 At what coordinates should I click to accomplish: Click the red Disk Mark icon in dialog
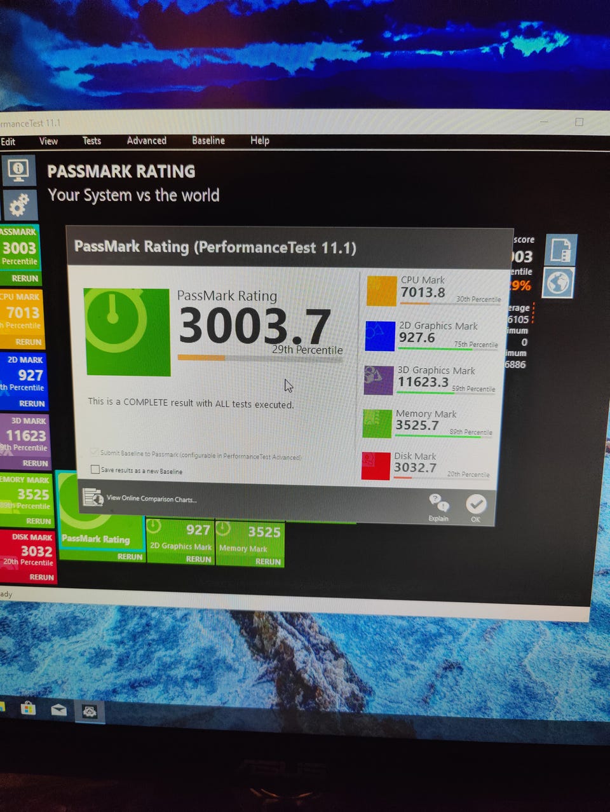376,465
